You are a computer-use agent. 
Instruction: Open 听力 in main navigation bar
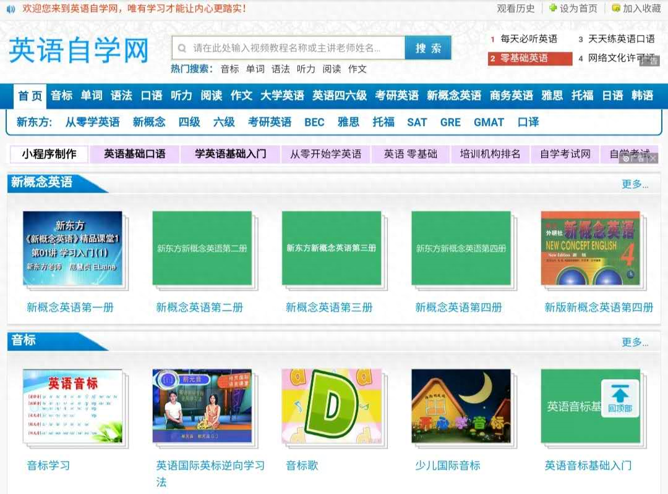click(181, 95)
